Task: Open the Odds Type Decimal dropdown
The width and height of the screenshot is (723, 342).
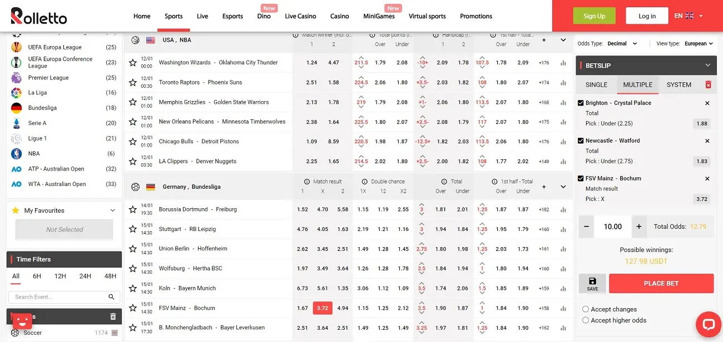Action: coord(622,43)
